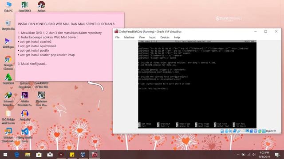Open File Explorer from the taskbar
Screen dimensions: 284x159
[x=28, y=155]
